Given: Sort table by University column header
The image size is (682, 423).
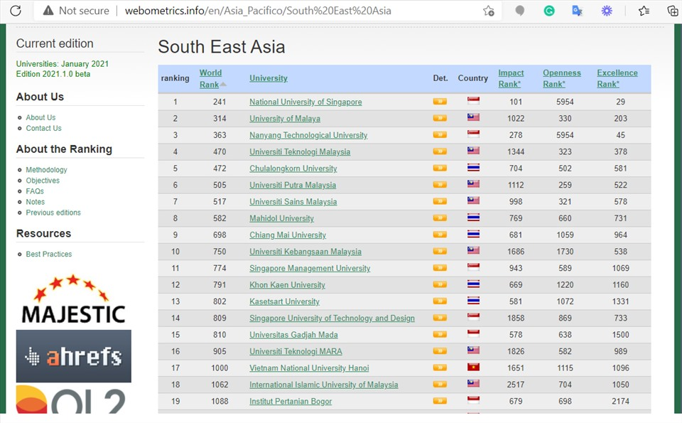Looking at the screenshot, I should pos(269,78).
